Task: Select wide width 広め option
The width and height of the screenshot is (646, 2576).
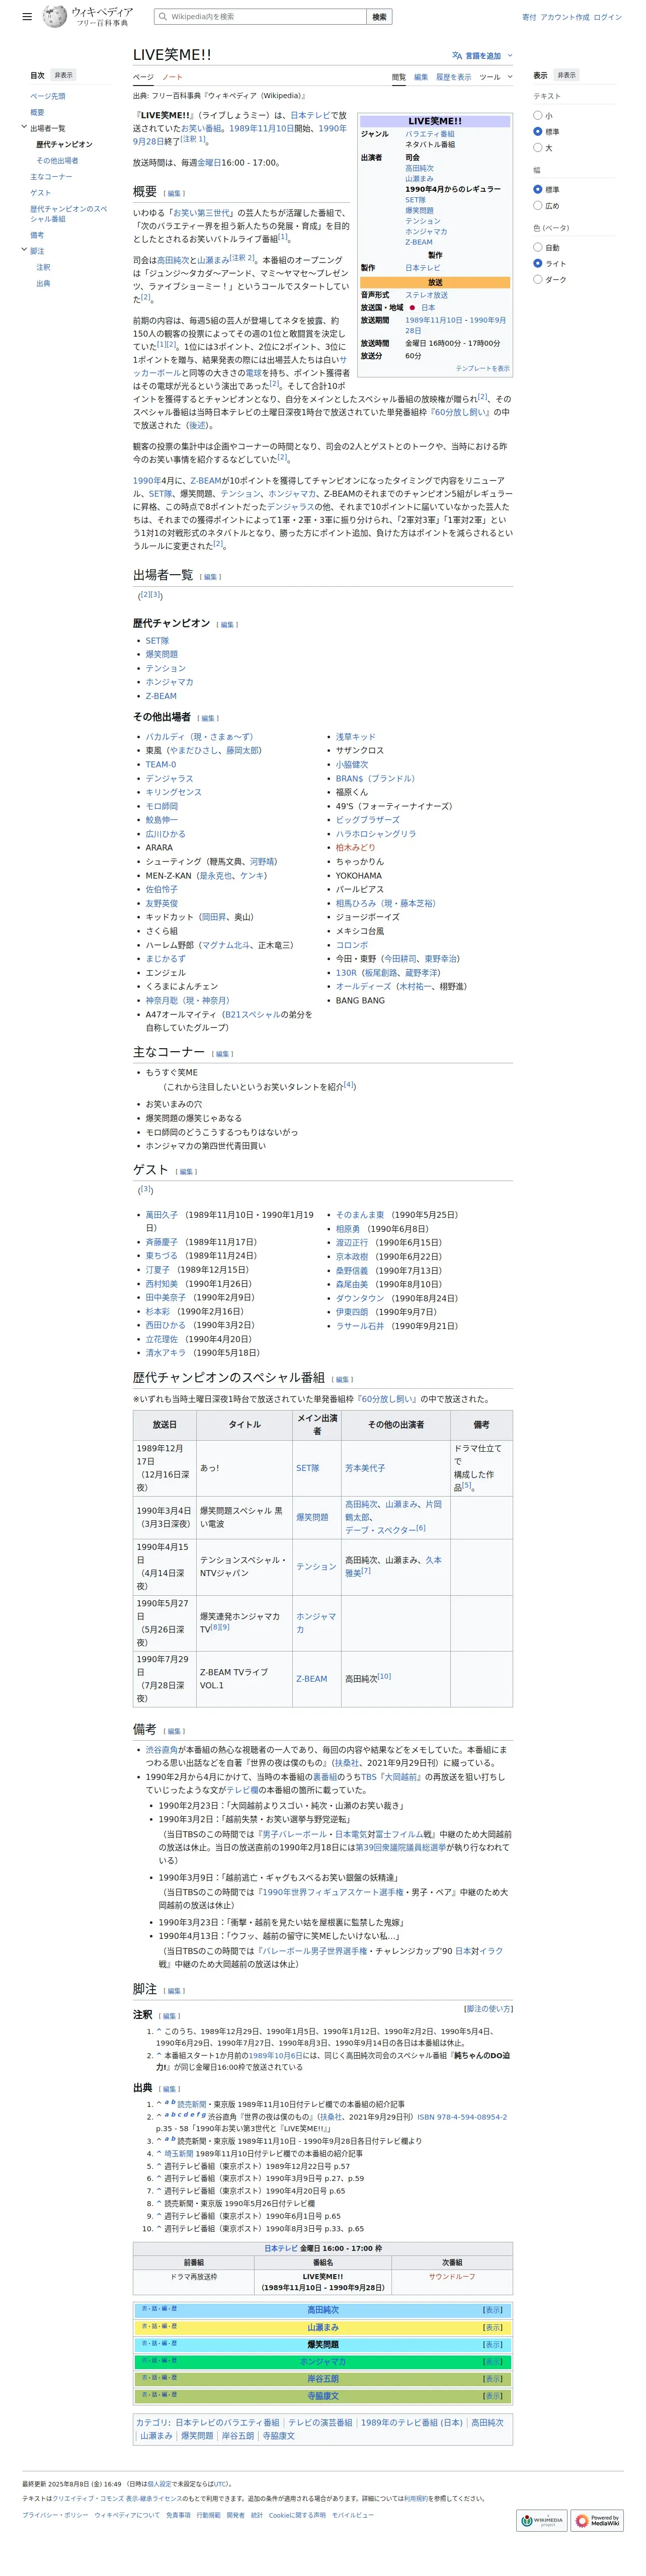Action: 537,205
